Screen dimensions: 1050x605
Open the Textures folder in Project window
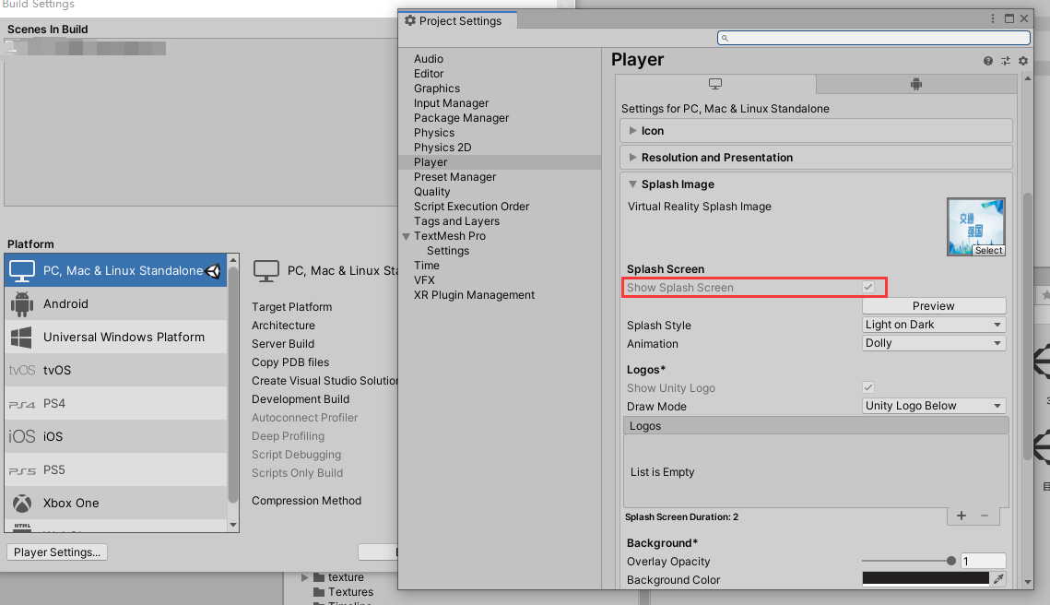[350, 591]
